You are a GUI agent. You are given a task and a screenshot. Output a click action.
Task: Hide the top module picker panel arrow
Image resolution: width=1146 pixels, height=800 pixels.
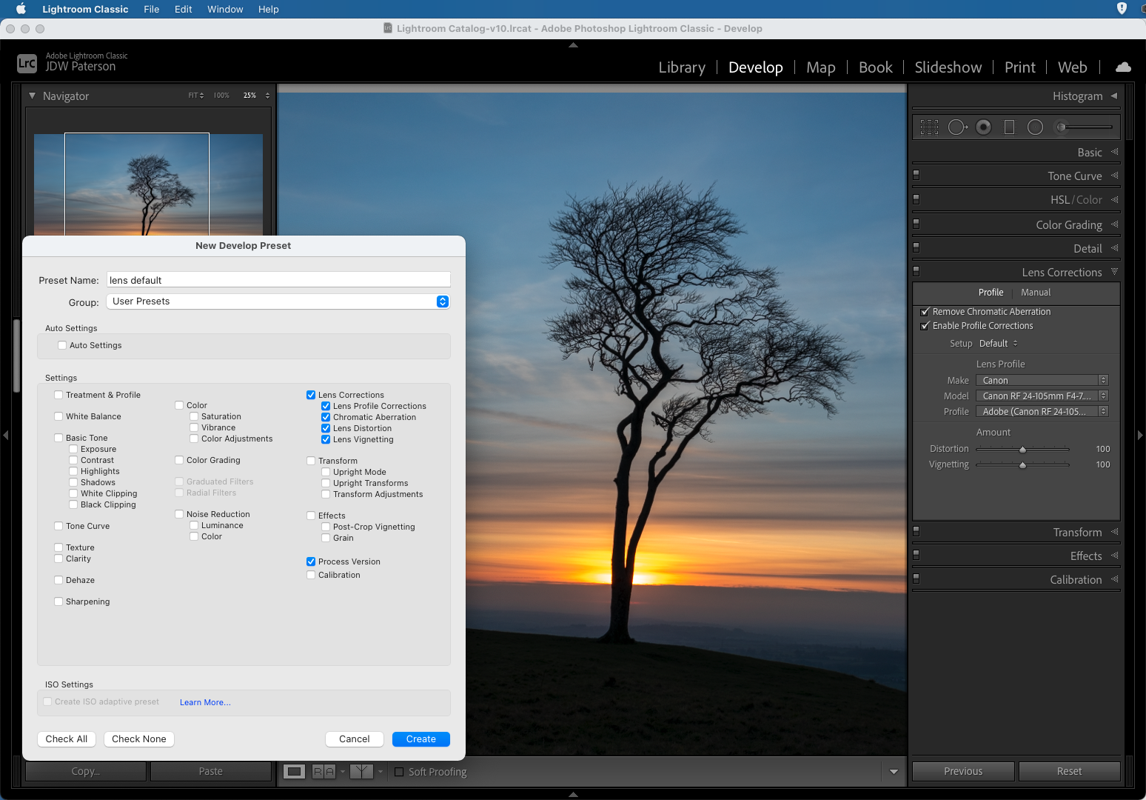pyautogui.click(x=573, y=45)
